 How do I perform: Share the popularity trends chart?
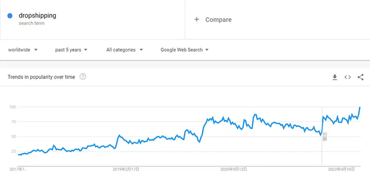[360, 77]
